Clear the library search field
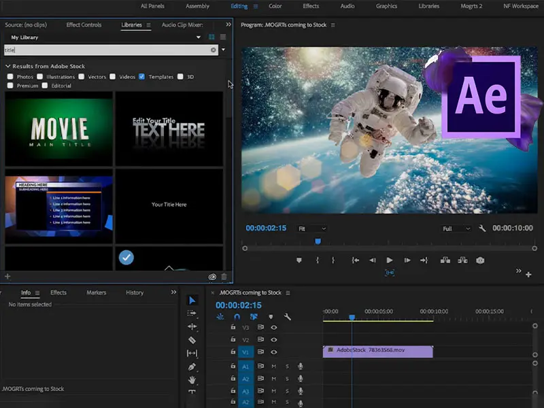The height and width of the screenshot is (408, 544). [213, 50]
